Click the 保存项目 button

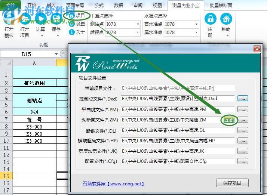pyautogui.click(x=232, y=183)
